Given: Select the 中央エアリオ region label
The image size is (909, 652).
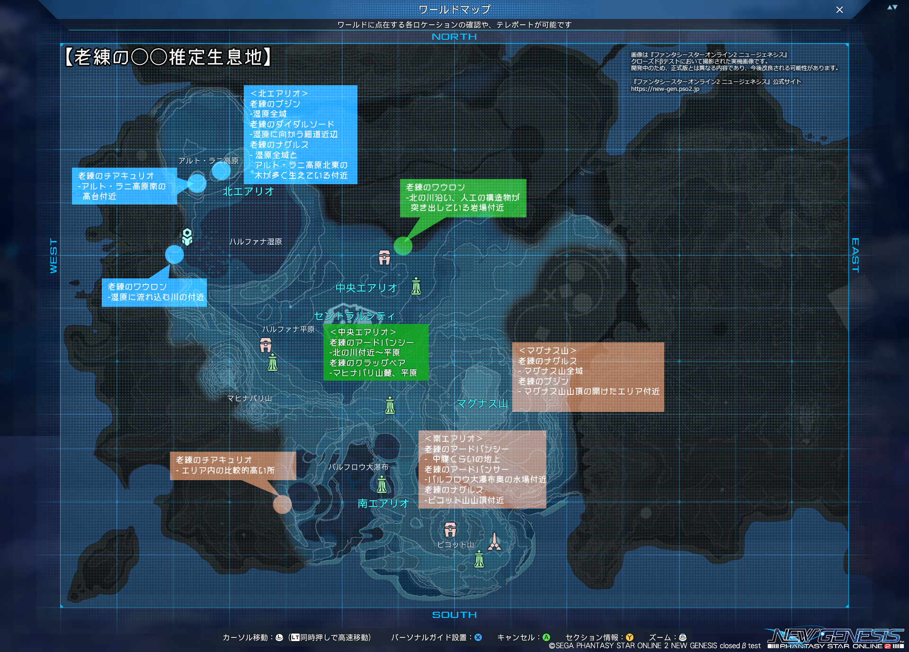Looking at the screenshot, I should coord(366,288).
